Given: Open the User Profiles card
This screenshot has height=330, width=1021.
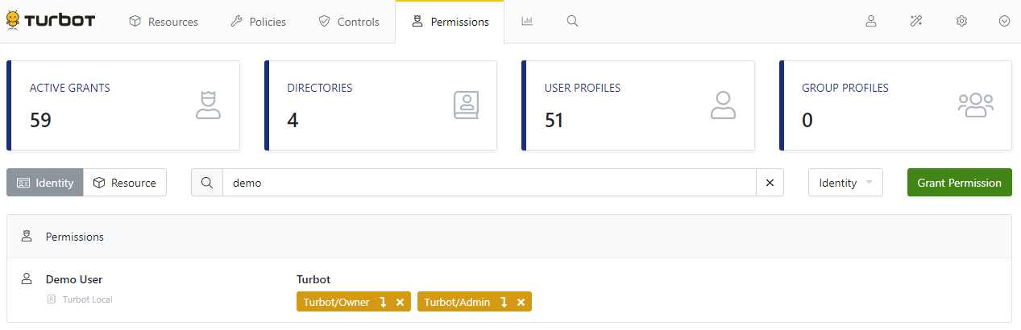Looking at the screenshot, I should pyautogui.click(x=638, y=105).
